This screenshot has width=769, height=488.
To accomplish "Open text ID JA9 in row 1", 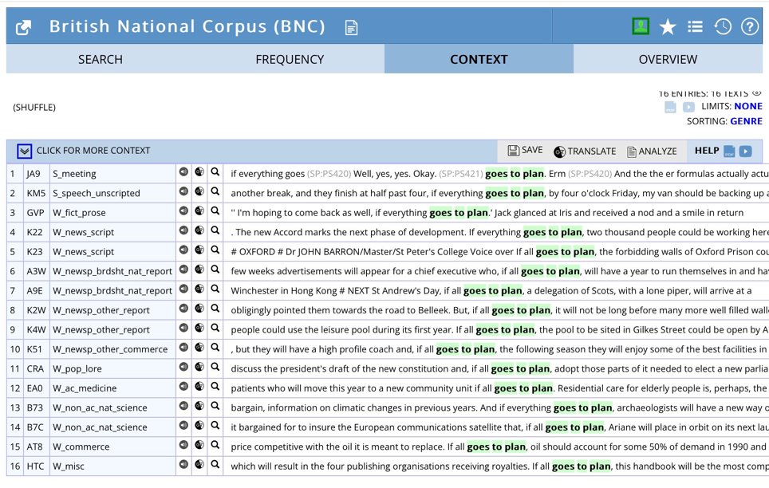I will tap(34, 174).
